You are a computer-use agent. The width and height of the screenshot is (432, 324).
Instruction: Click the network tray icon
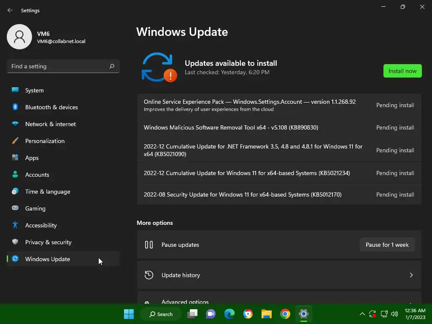tap(384, 314)
